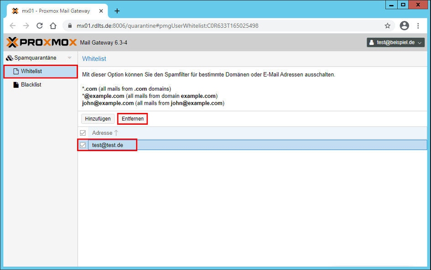Open a new browser tab
Image resolution: width=431 pixels, height=270 pixels.
[x=117, y=11]
